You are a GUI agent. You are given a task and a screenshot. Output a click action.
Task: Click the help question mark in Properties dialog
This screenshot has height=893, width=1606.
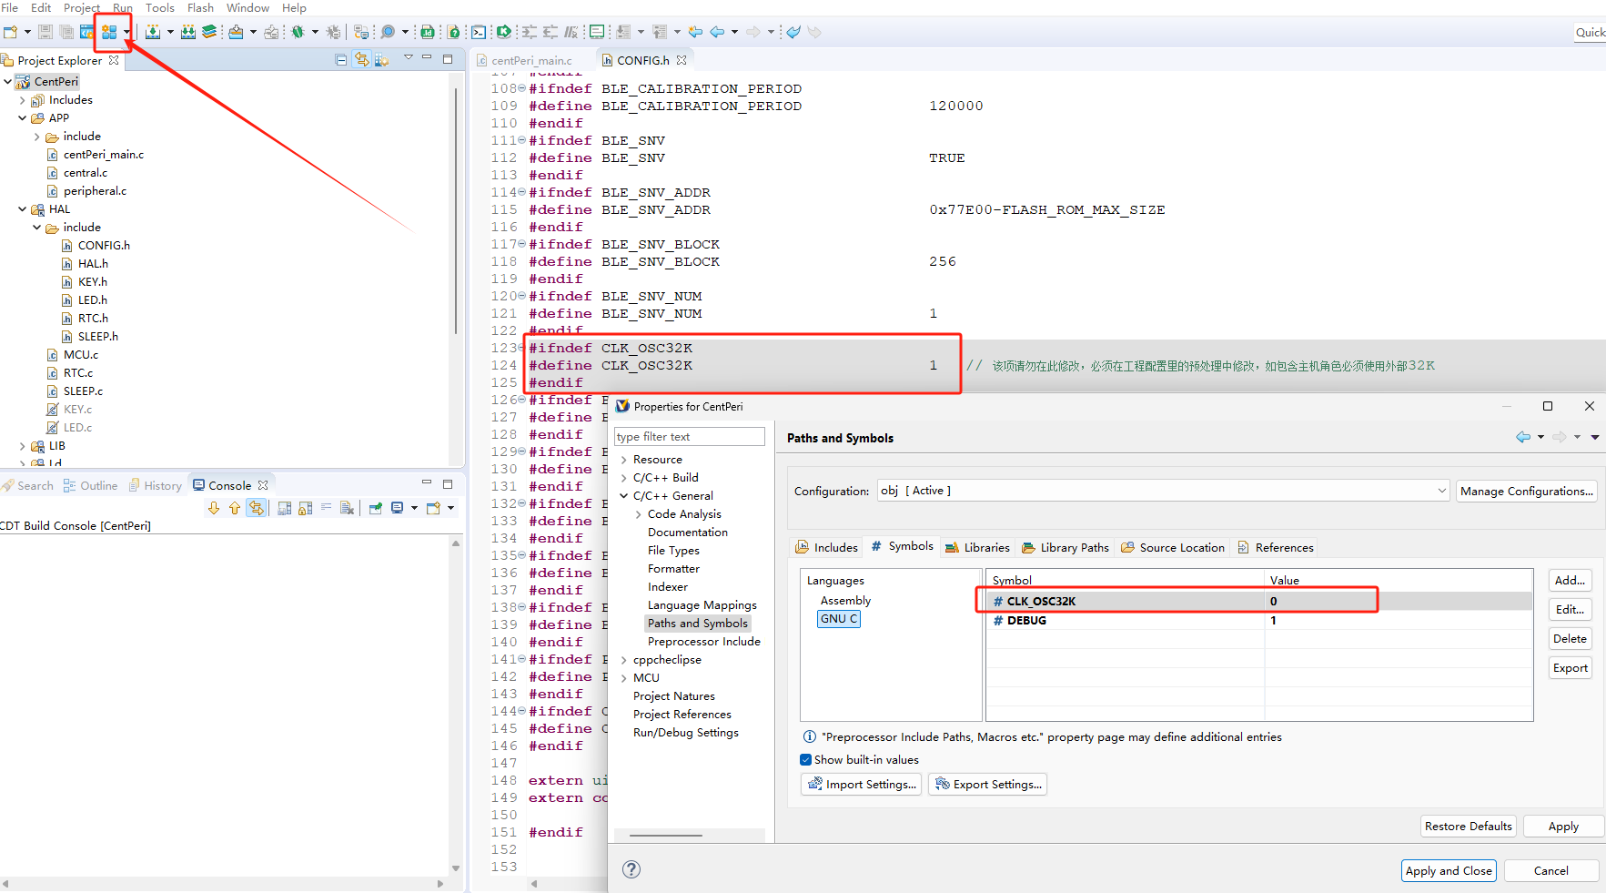pos(631,869)
